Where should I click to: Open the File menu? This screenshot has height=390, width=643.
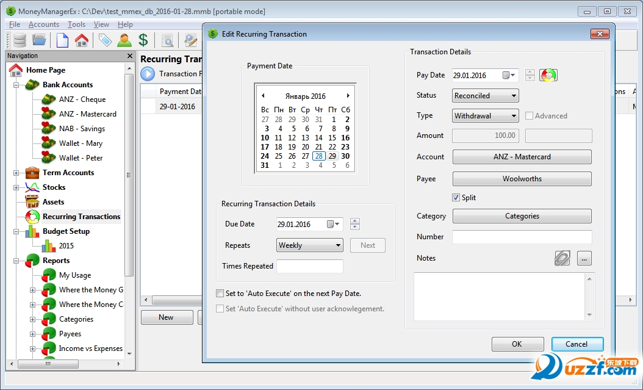(15, 24)
